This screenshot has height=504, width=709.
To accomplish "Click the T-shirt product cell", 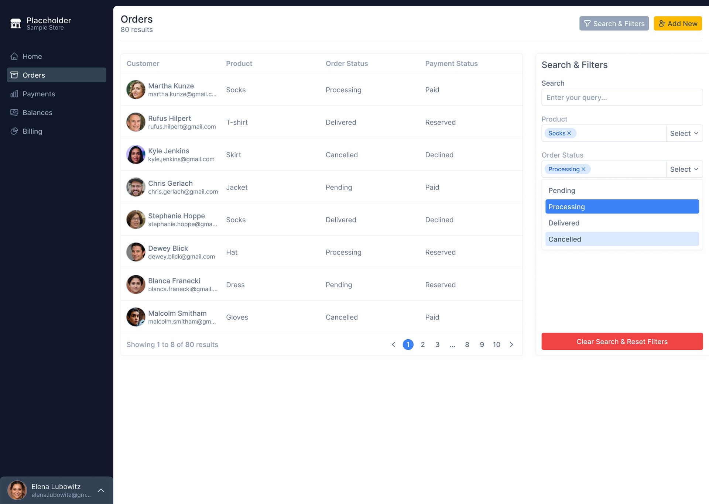I will pyautogui.click(x=237, y=122).
